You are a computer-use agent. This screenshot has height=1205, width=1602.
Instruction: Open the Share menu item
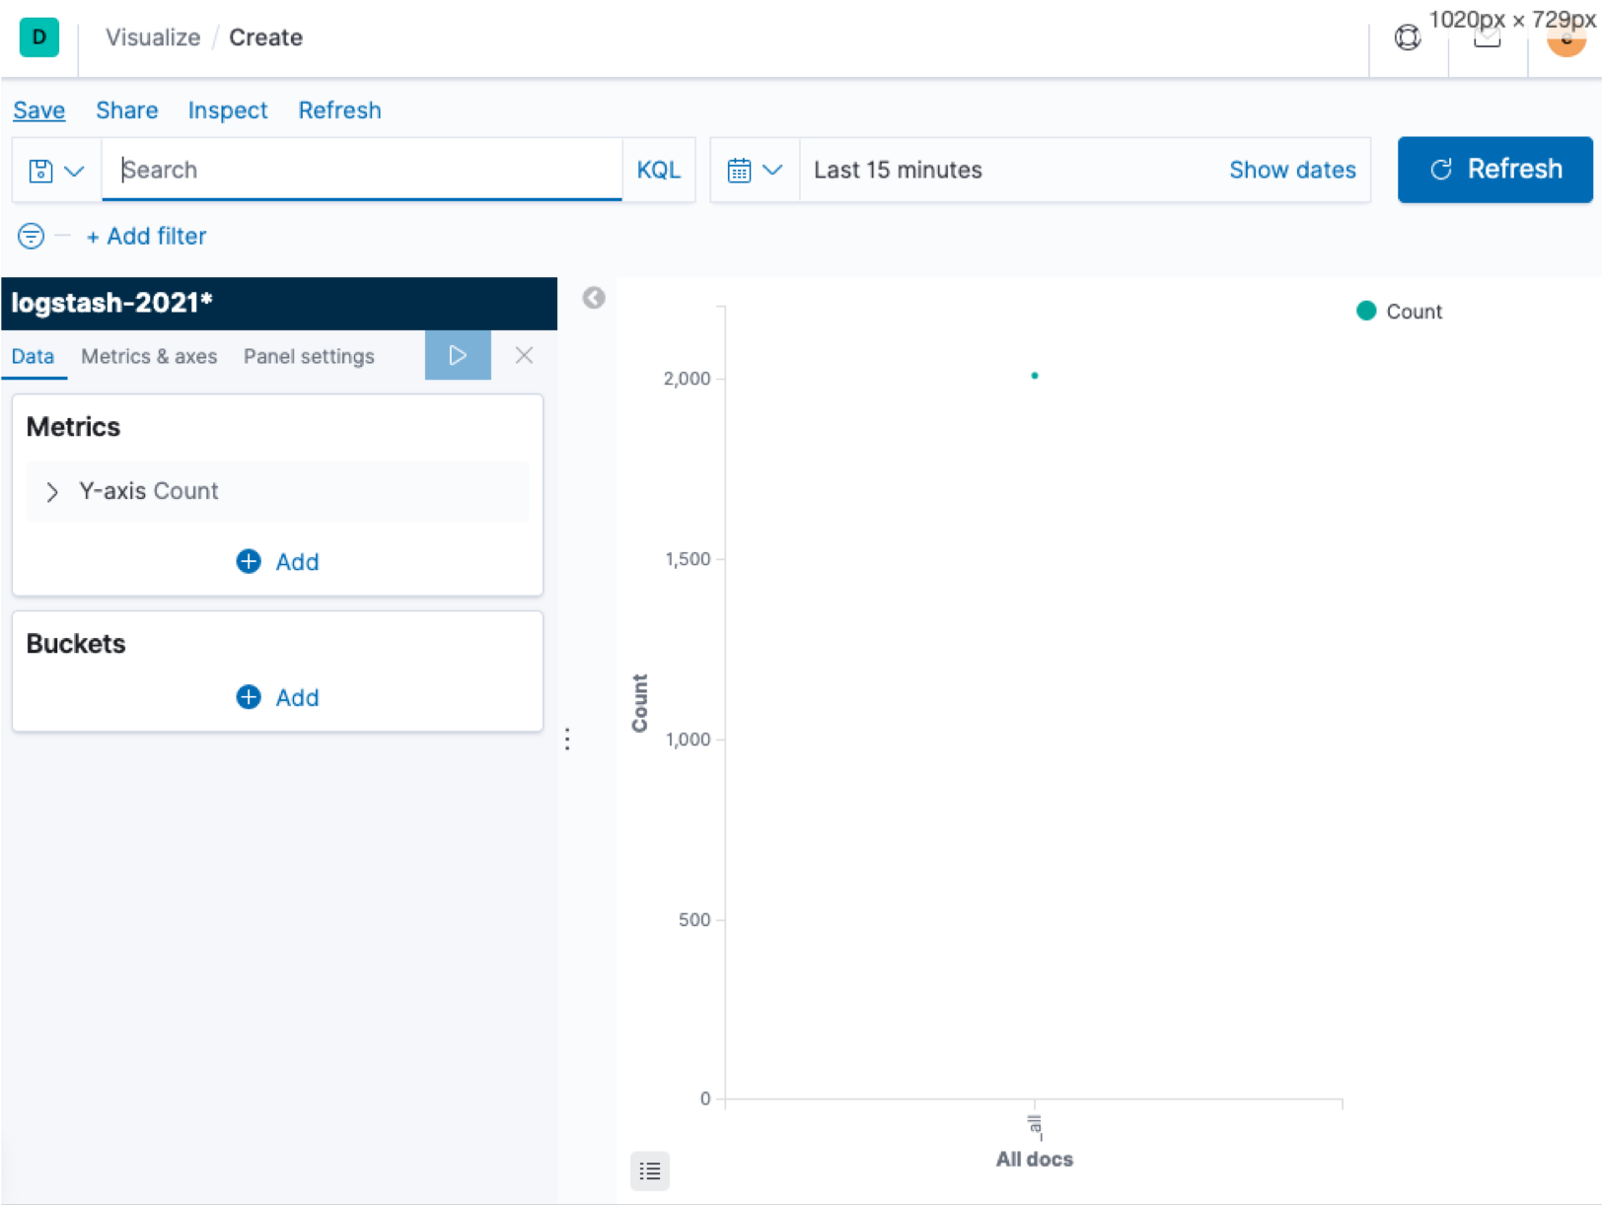point(126,110)
